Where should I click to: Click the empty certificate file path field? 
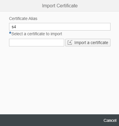click(37, 43)
